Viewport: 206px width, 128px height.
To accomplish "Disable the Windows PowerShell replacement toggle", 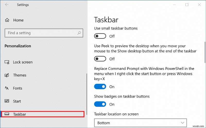I will pos(100,87).
